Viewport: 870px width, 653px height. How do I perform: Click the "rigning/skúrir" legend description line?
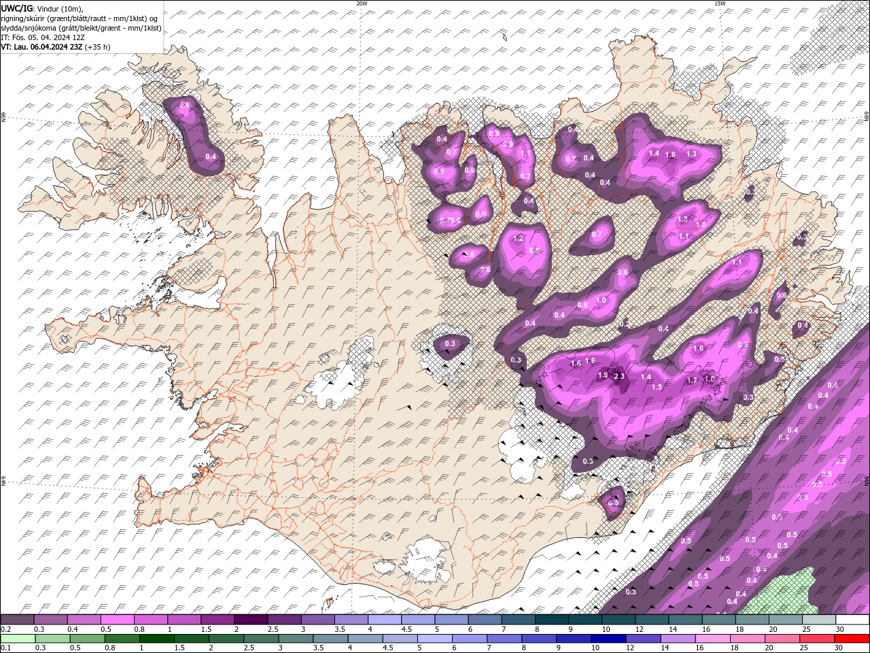click(80, 18)
